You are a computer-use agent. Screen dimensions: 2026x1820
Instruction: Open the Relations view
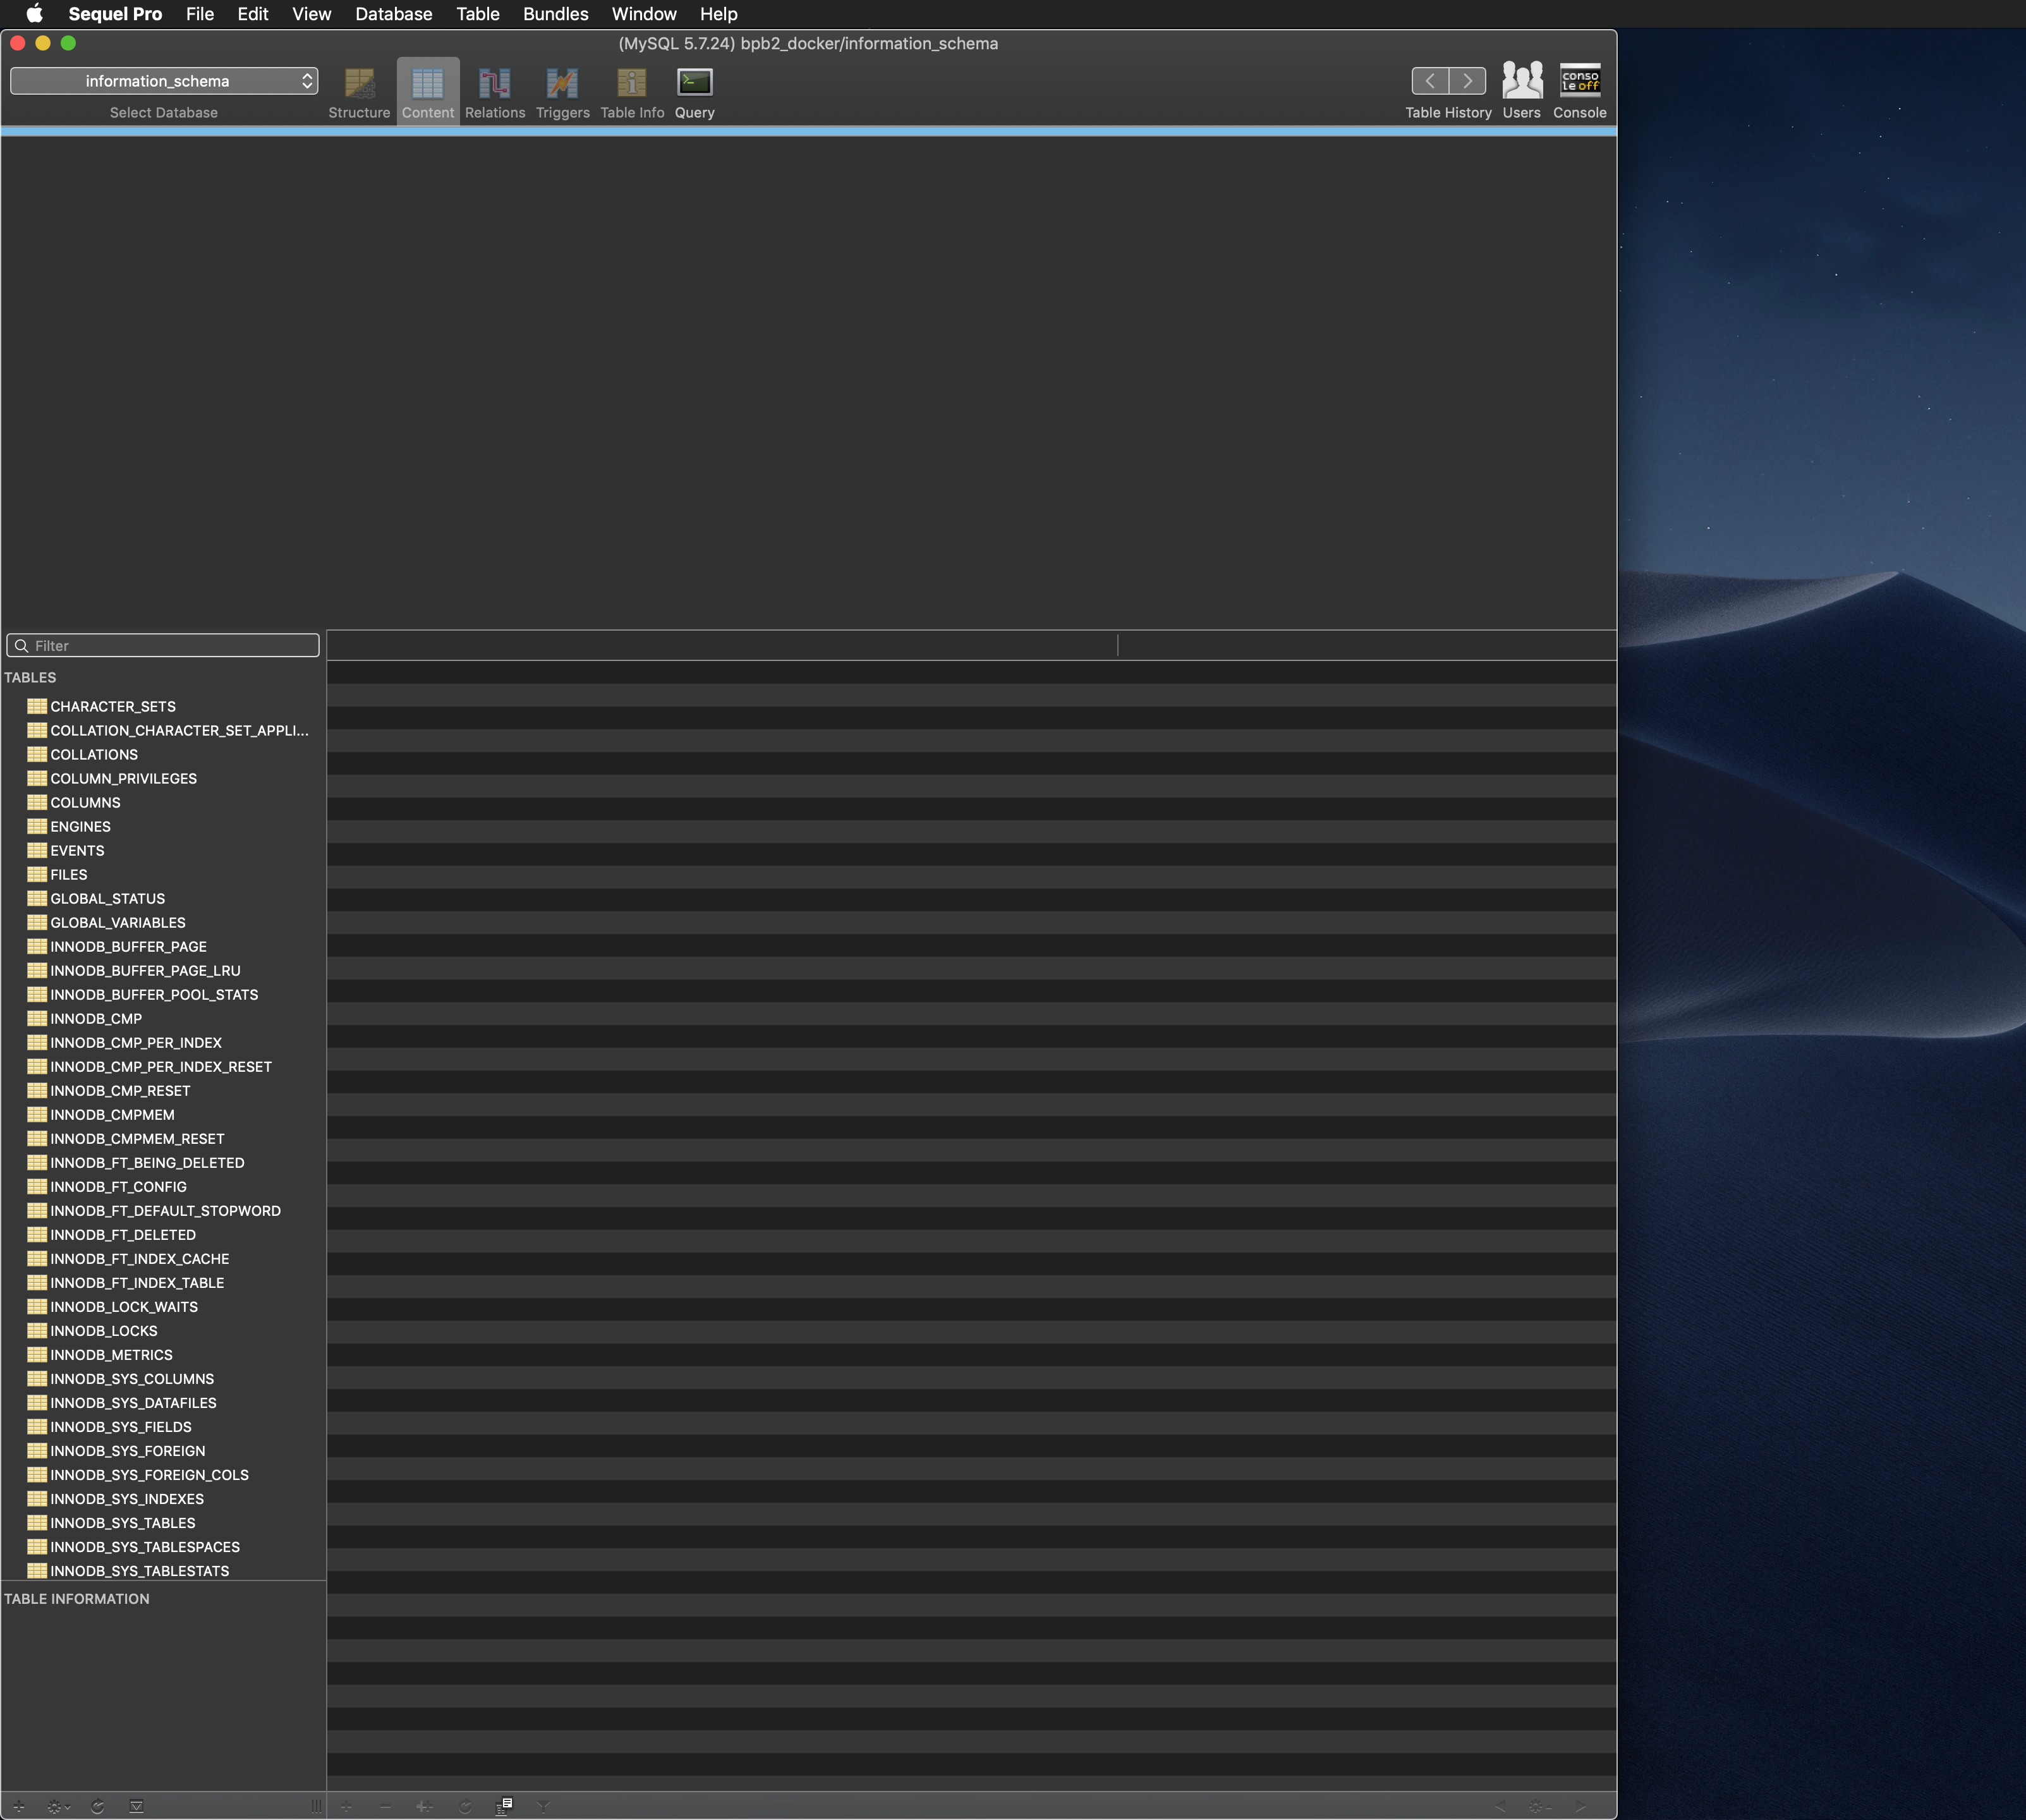click(x=495, y=93)
